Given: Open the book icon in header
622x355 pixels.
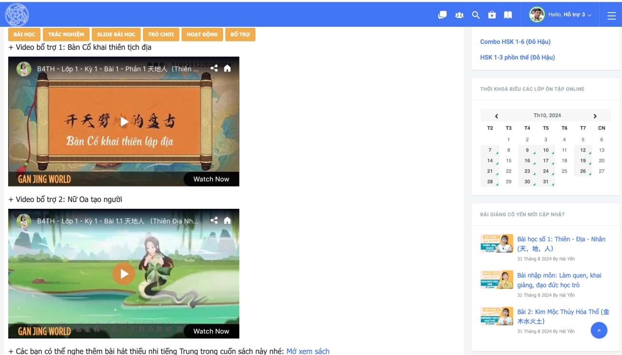Looking at the screenshot, I should (x=508, y=15).
